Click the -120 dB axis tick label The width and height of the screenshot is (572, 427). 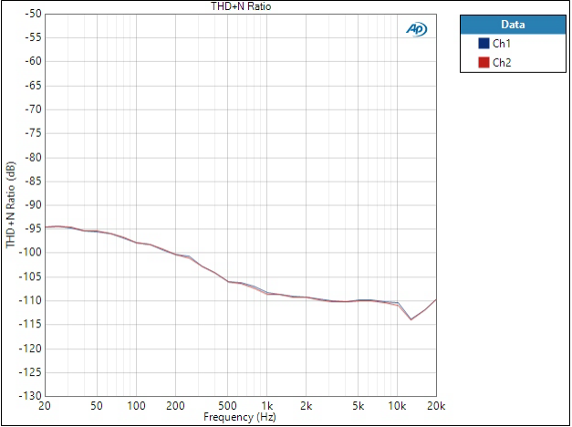31,349
